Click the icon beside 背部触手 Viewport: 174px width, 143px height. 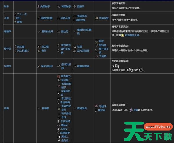(x=59, y=6)
